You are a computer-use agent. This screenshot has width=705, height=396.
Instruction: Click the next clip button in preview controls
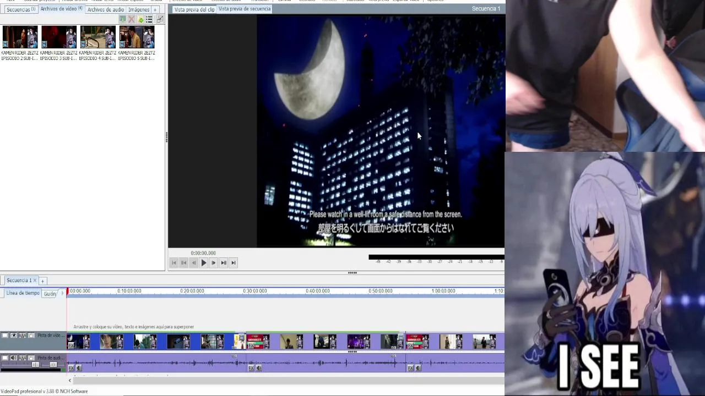point(224,263)
